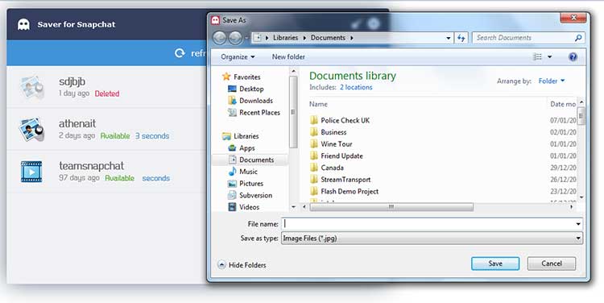Select the sdjbjb snap picture icon
604x303 pixels.
coord(31,88)
